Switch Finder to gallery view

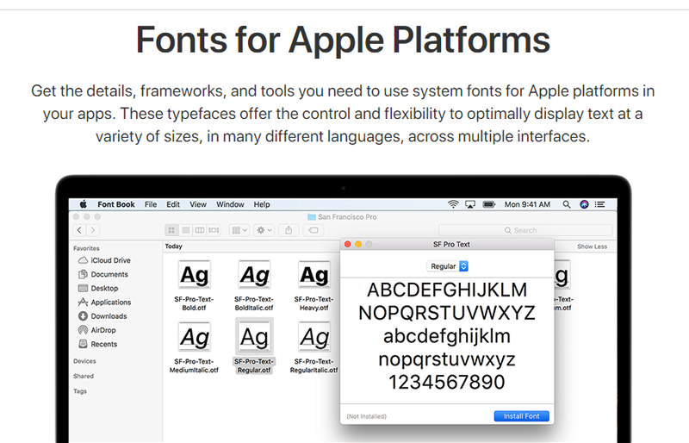pyautogui.click(x=214, y=230)
